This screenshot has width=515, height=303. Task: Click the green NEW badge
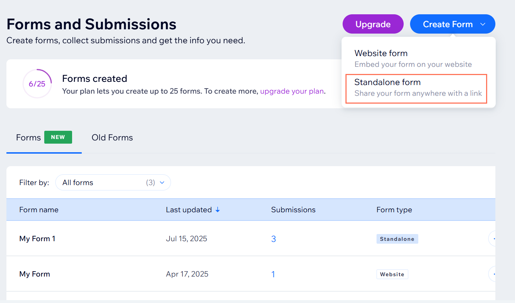58,137
